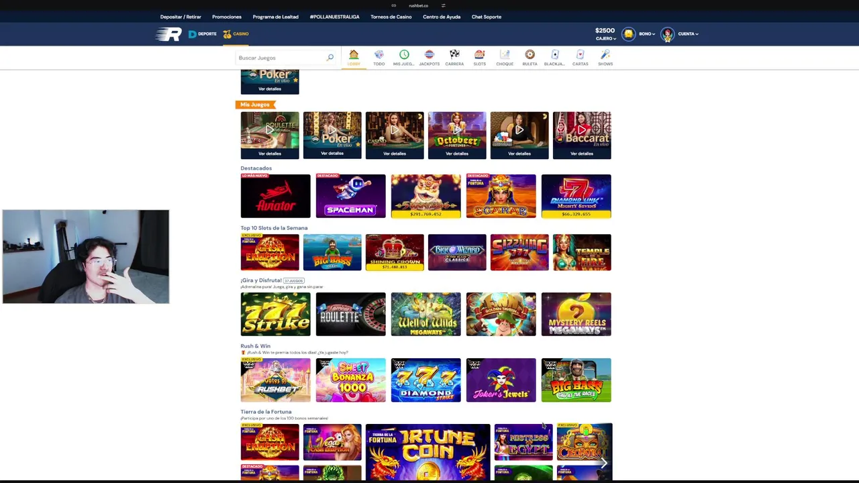The image size is (859, 483).
Task: Open the Blue Wizard slot tile
Action: [x=457, y=252]
